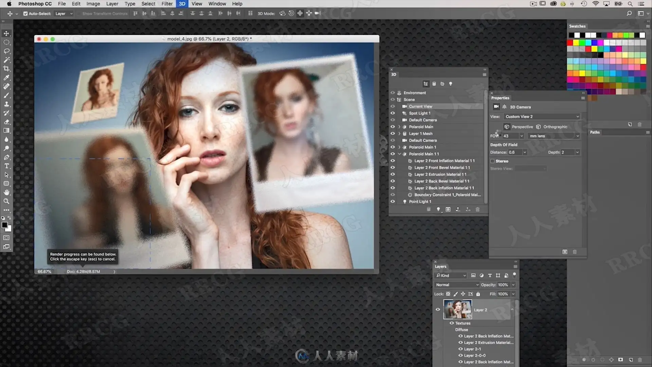
Task: Filter 3D panel by lights
Action: [451, 84]
